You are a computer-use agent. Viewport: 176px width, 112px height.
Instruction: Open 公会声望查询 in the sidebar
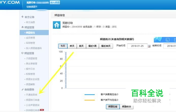(x=33, y=105)
